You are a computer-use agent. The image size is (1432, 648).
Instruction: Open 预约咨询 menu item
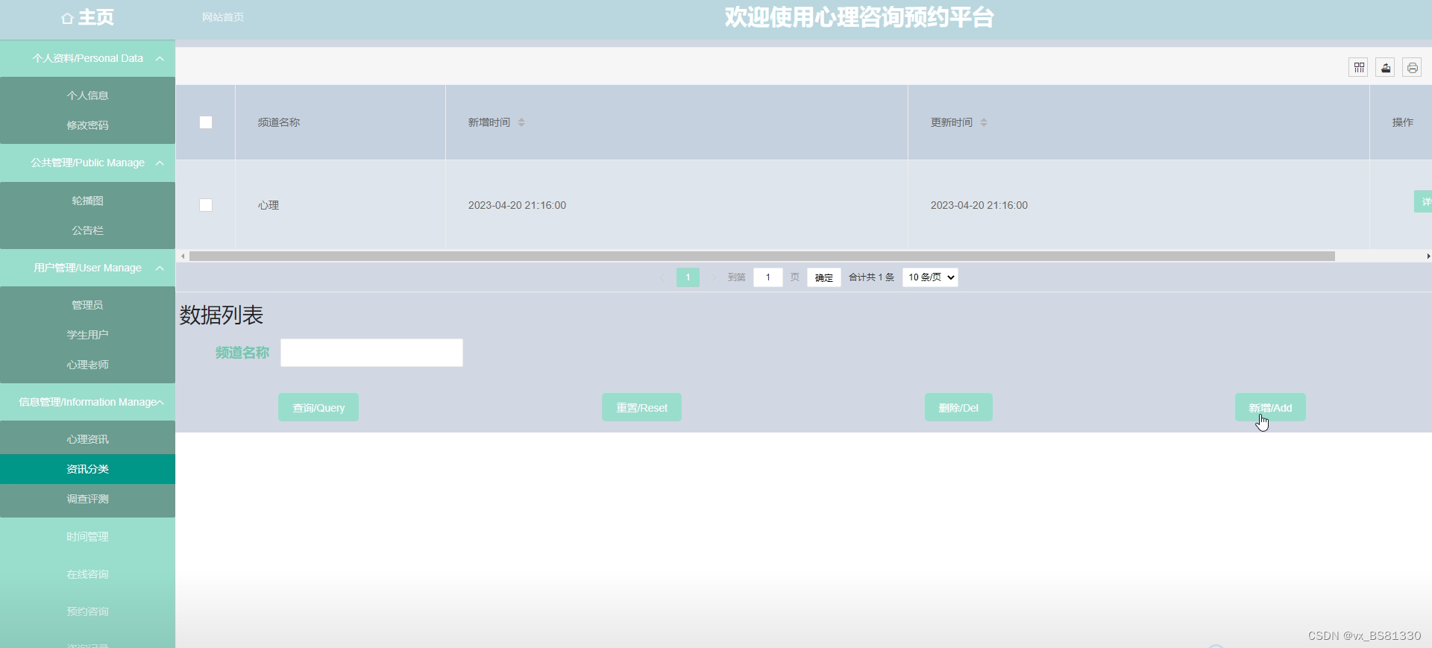click(x=87, y=611)
